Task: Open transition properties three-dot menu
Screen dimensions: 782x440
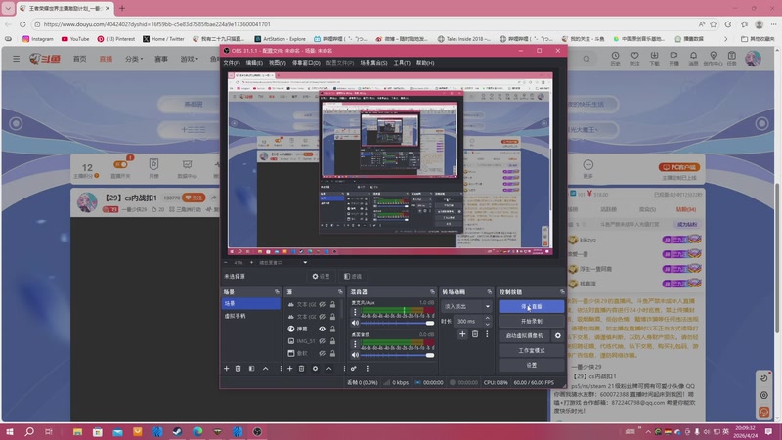Action: pyautogui.click(x=487, y=334)
